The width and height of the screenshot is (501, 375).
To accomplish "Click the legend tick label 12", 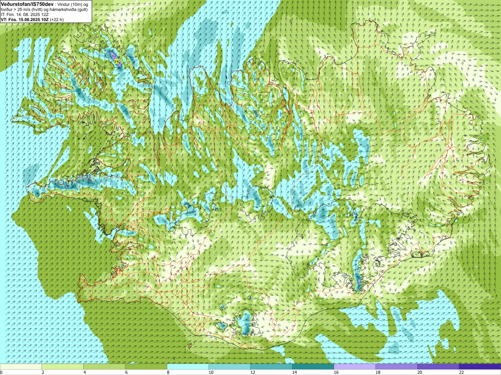I will pyautogui.click(x=253, y=372).
